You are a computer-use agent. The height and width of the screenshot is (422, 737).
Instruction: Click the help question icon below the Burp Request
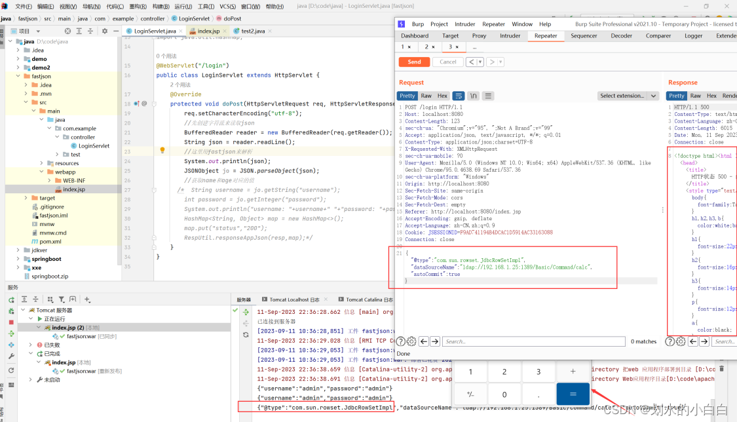pos(400,341)
